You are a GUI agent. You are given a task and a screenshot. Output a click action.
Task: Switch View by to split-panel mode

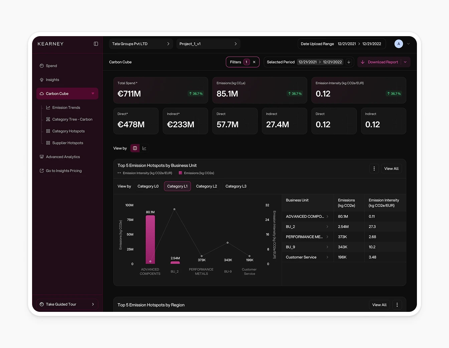coord(135,148)
